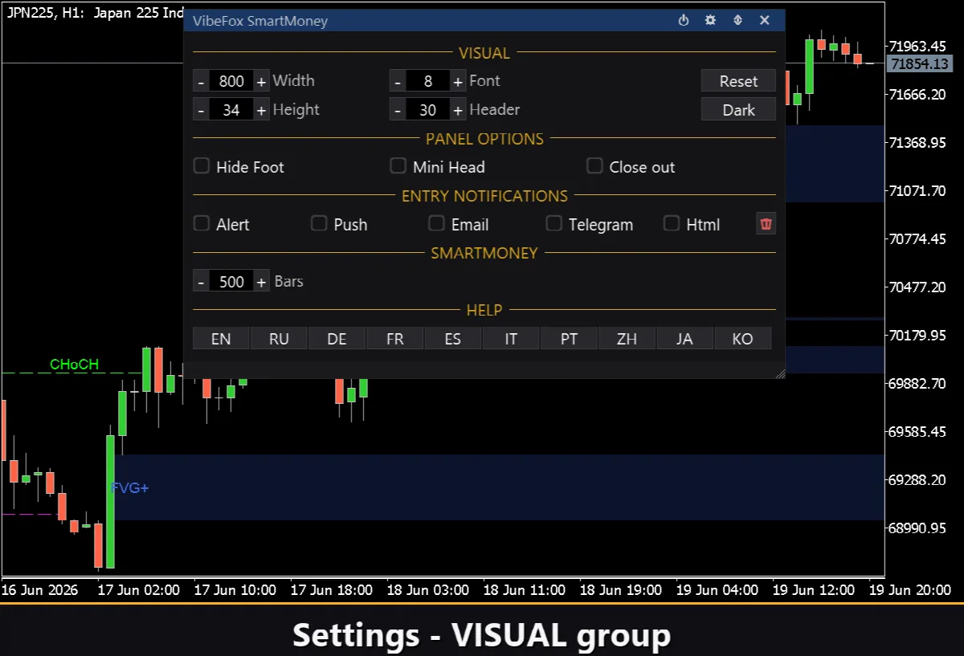This screenshot has width=964, height=656.
Task: Click the power icon in panel header
Action: tap(684, 21)
